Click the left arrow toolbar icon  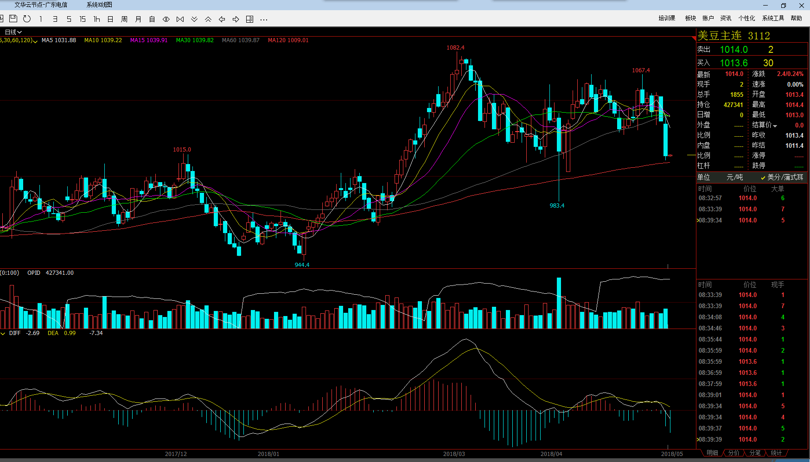[222, 19]
